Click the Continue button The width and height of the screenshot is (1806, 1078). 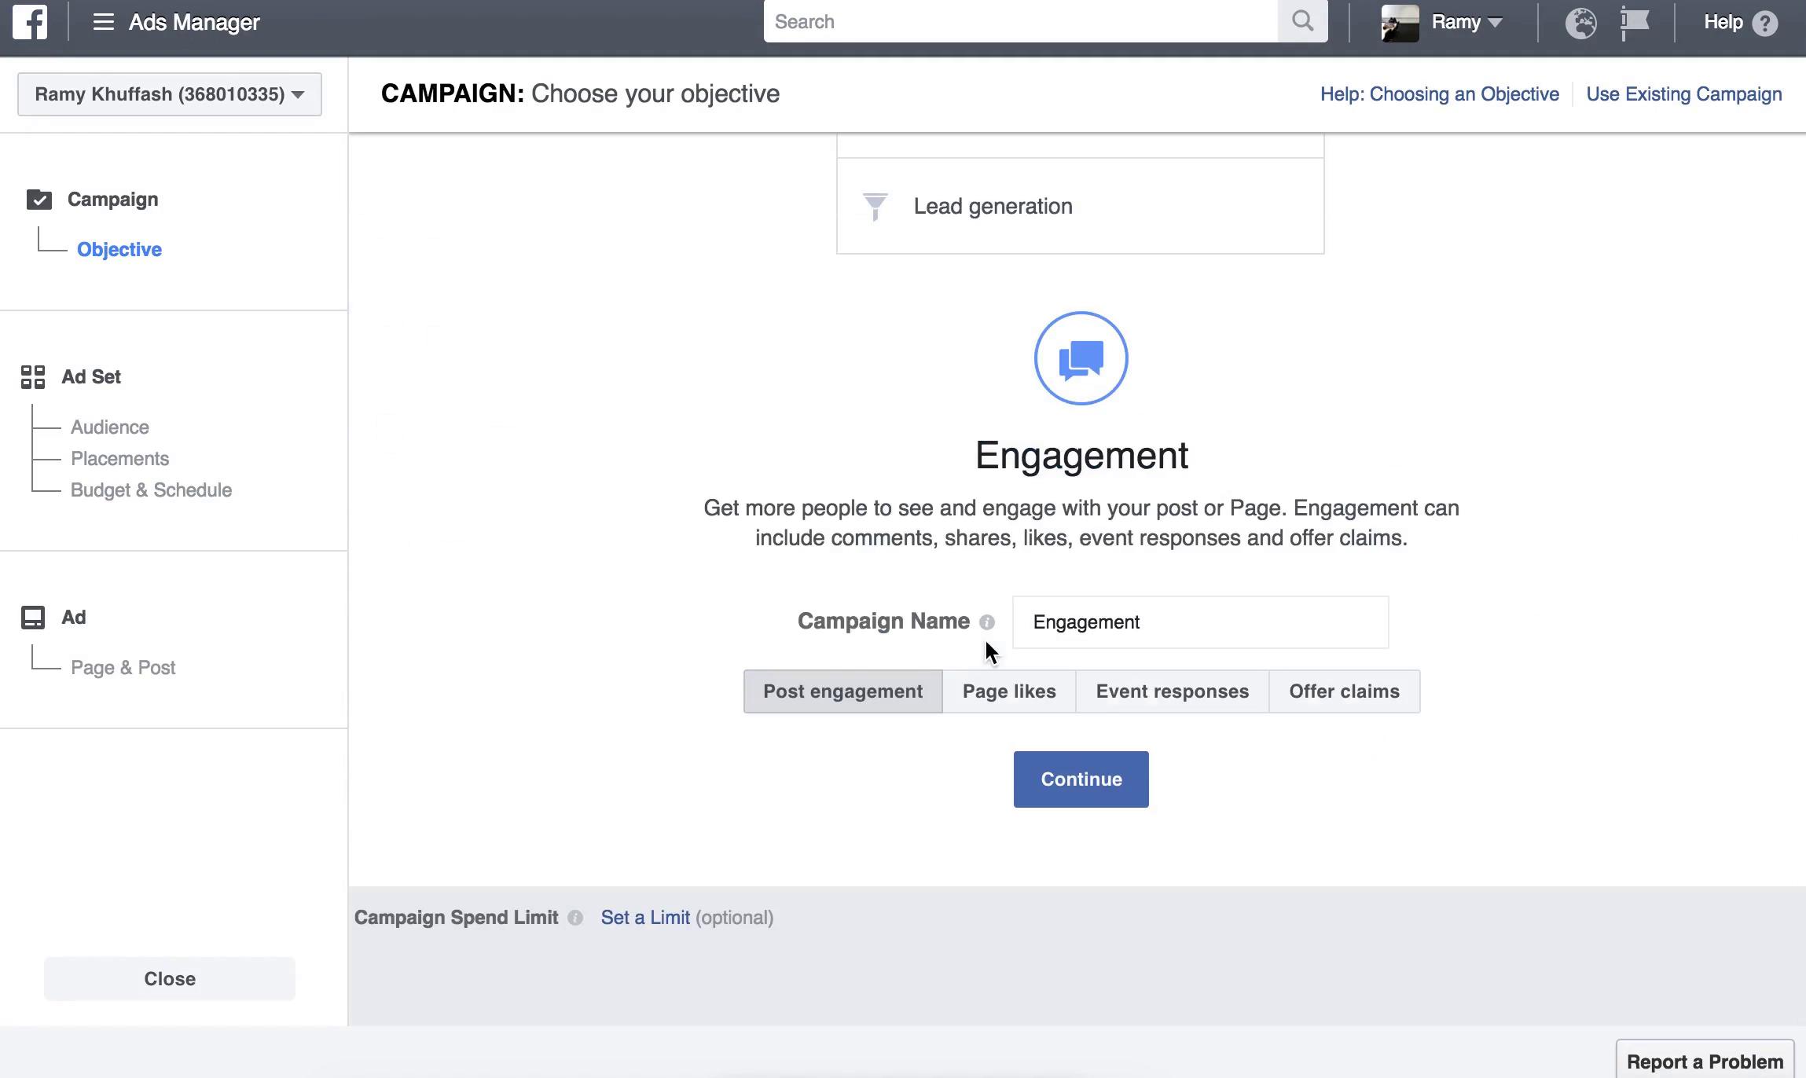(1081, 778)
